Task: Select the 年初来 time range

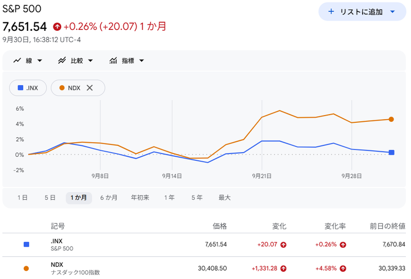Action: 140,198
